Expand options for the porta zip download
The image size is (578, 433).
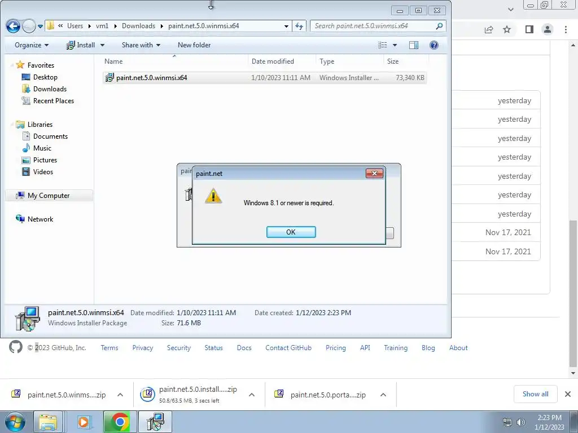click(383, 395)
